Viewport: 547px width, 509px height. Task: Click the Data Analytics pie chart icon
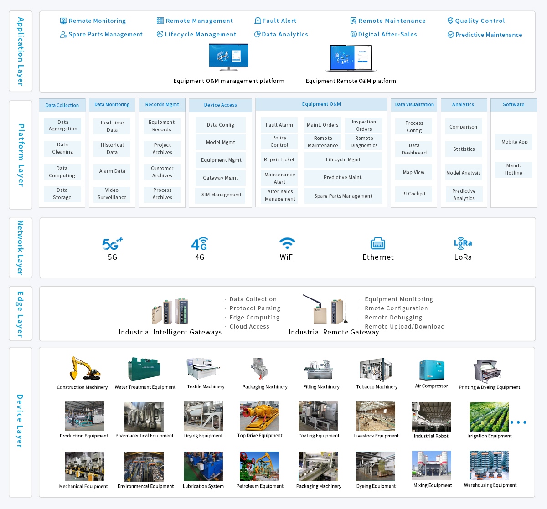(258, 34)
